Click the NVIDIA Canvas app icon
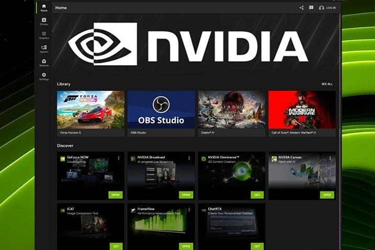The width and height of the screenshot is (375, 250). pos(274,158)
